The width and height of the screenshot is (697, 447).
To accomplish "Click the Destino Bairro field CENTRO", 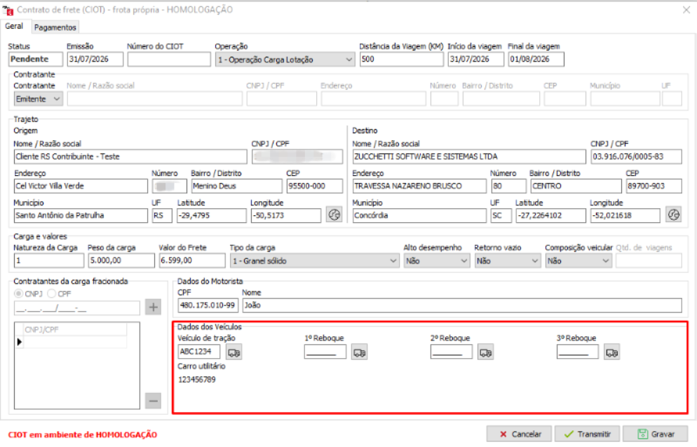I will tap(576, 186).
